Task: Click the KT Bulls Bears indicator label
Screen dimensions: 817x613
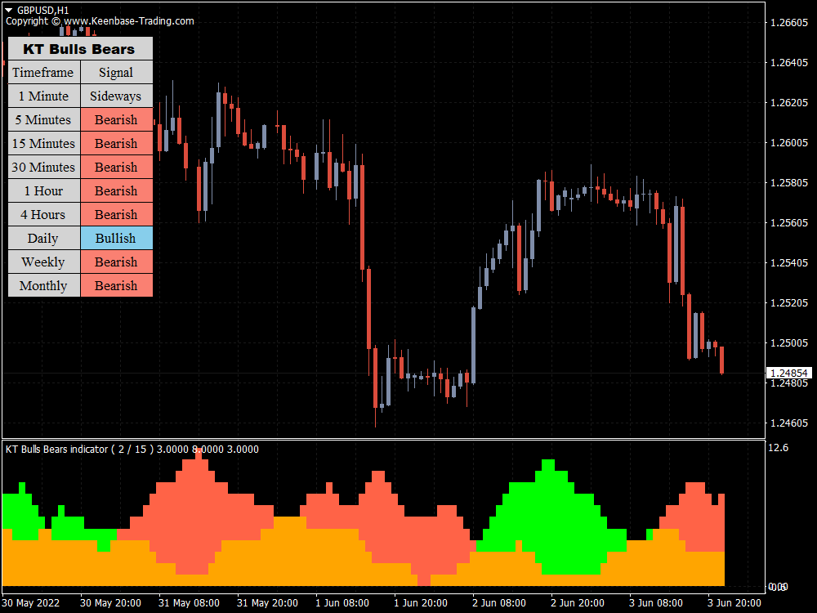Action: point(132,450)
